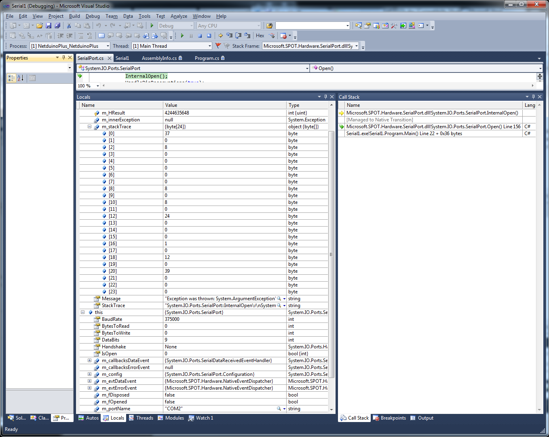Screen dimensions: 549x437
Task: Switch to Serial1 document tab
Action: tap(122, 58)
